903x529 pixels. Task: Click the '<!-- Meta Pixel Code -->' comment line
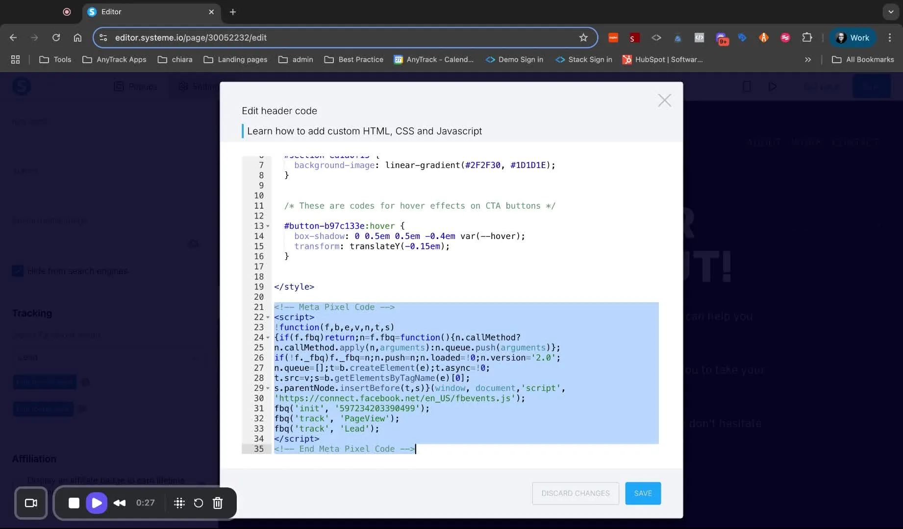tap(334, 307)
